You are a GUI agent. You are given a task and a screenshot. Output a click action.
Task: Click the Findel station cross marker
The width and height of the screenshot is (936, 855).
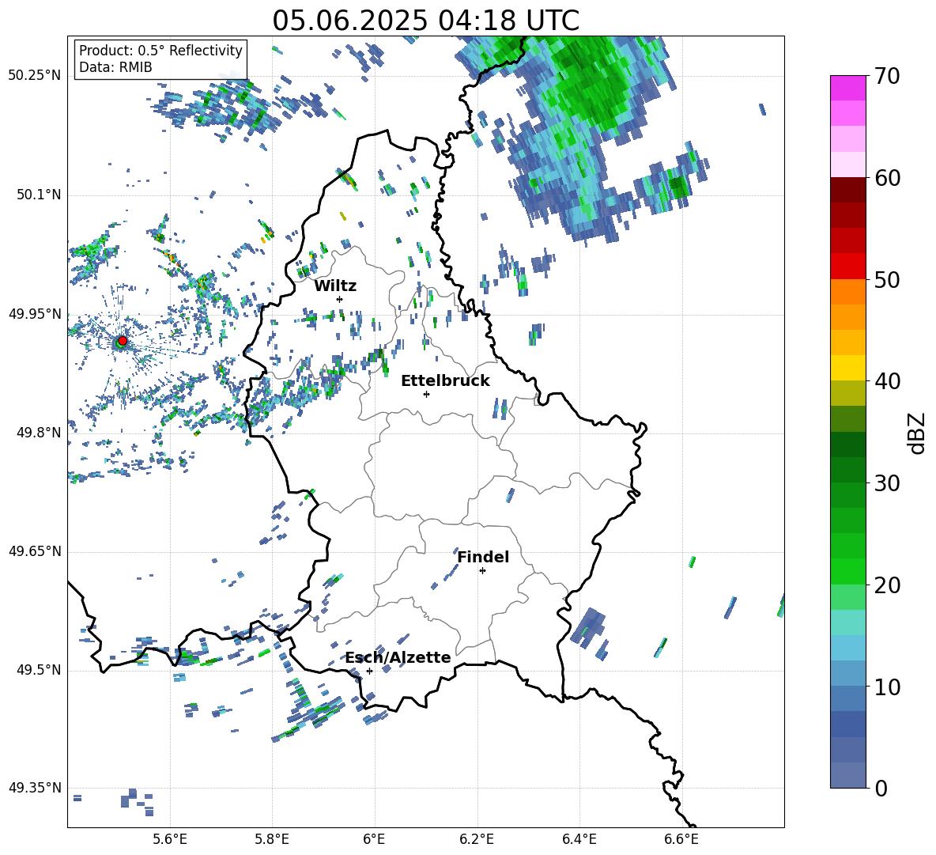[482, 571]
